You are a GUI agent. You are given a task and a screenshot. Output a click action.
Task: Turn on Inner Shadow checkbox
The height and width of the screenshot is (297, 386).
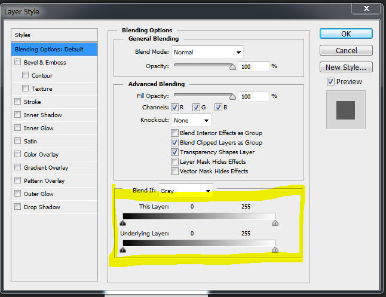[18, 115]
